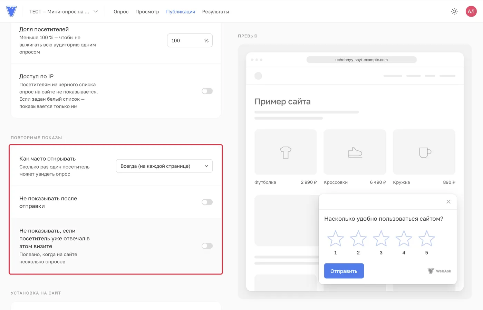This screenshot has height=310, width=483.
Task: Click the survey question text in the popup
Action: coord(384,219)
